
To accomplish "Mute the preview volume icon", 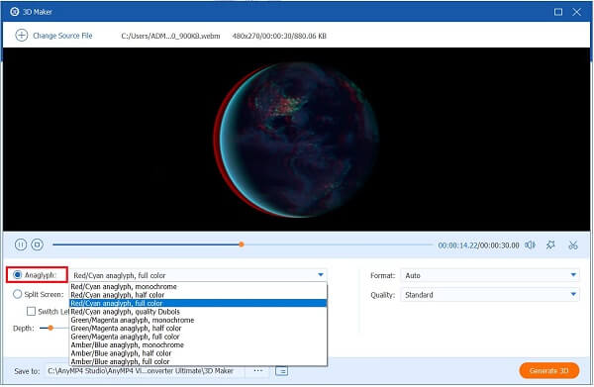I will [530, 245].
